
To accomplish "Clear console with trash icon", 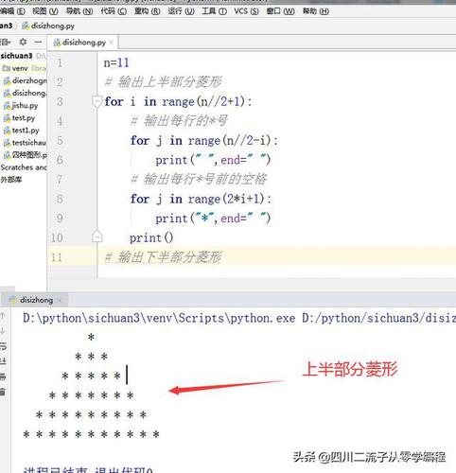I will click(x=3, y=392).
